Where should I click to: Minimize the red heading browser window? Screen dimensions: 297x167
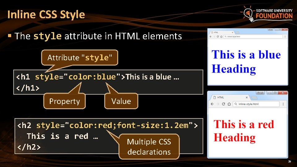coord(270,93)
